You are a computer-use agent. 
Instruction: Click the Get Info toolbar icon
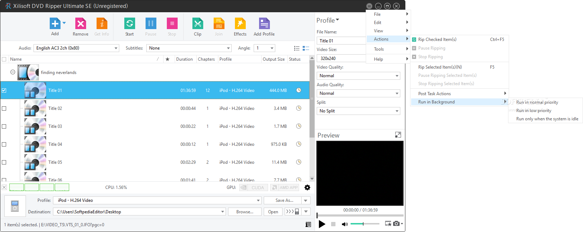click(x=102, y=24)
